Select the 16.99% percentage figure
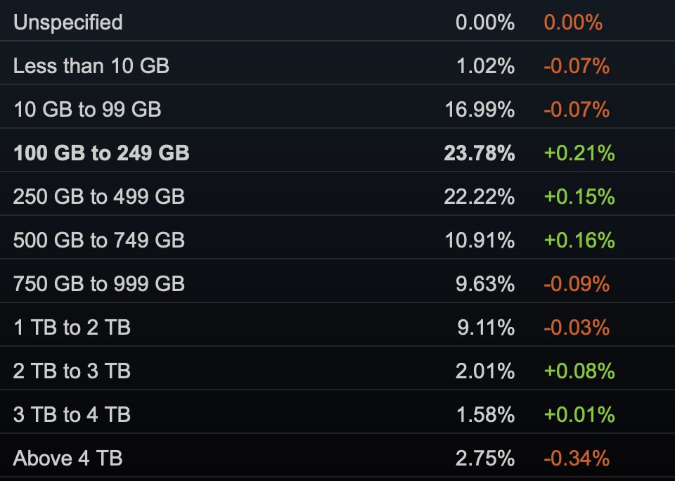Viewport: 675px width, 481px height. coord(480,110)
